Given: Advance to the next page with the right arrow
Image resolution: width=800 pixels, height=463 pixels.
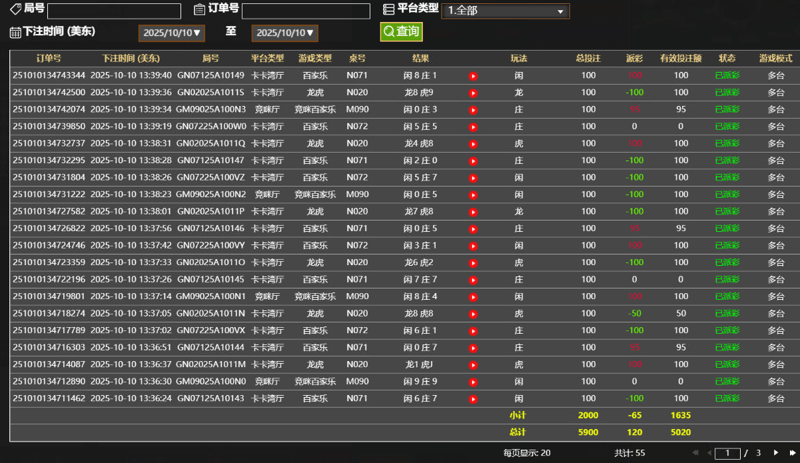Looking at the screenshot, I should (x=777, y=452).
